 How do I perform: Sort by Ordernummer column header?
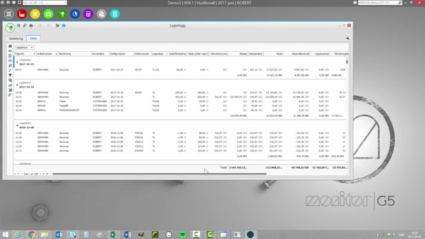point(142,54)
